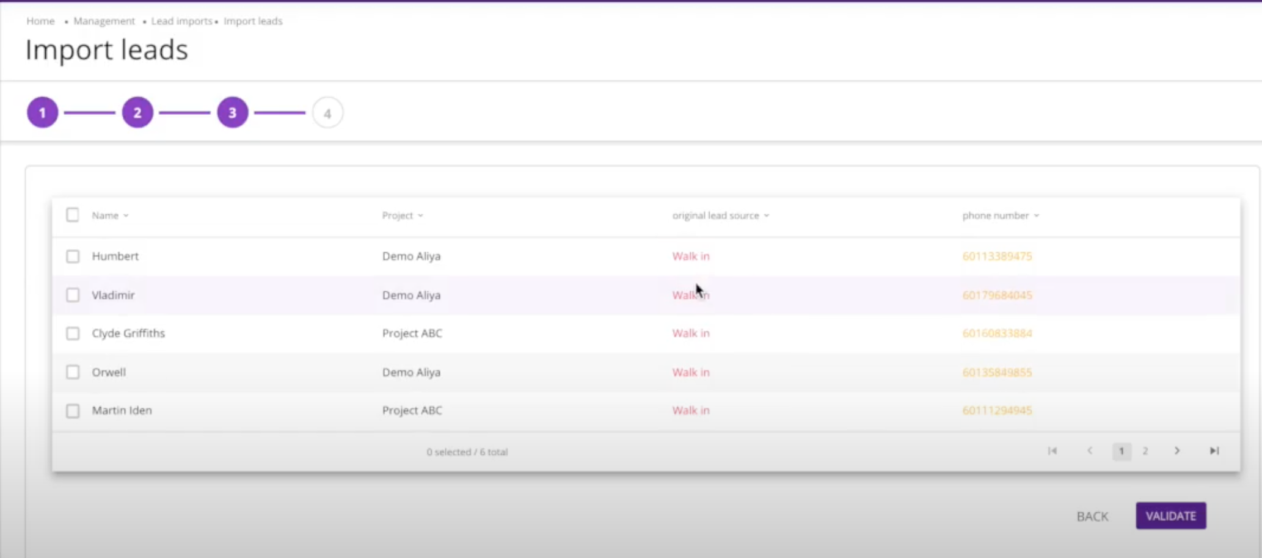Click step 1 circle in wizard
The width and height of the screenshot is (1262, 558).
coord(43,113)
